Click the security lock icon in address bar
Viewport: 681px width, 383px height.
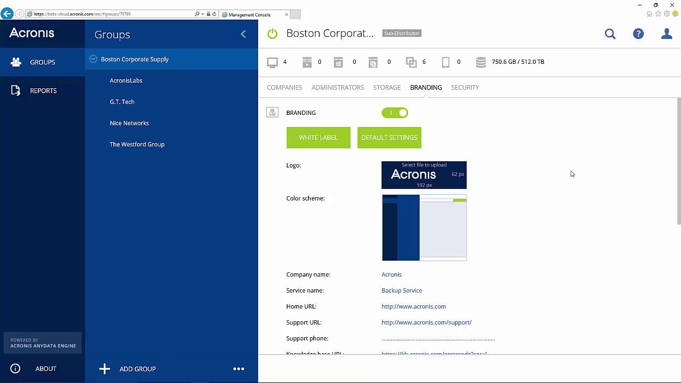click(x=208, y=14)
